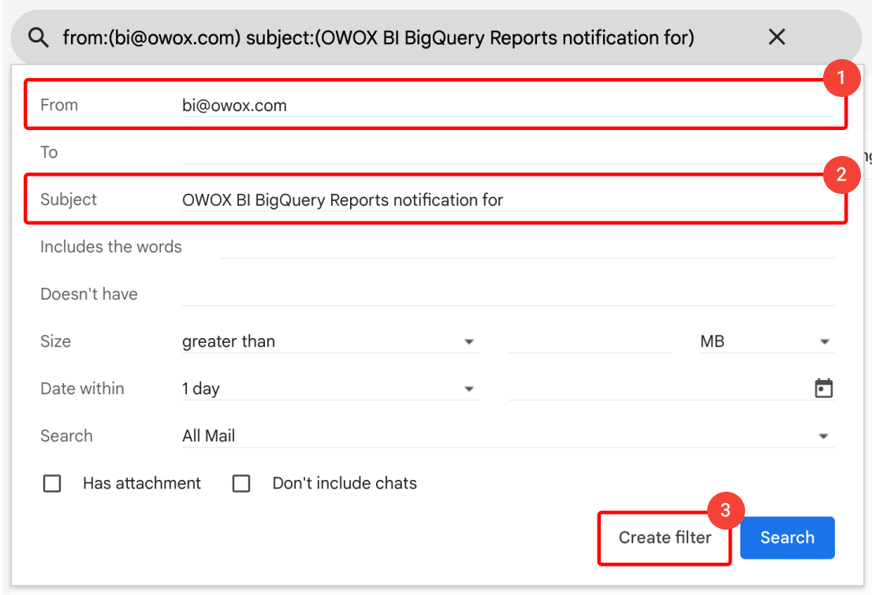Screen dimensions: 872x595
Task: Click the Create filter button
Action: 665,537
